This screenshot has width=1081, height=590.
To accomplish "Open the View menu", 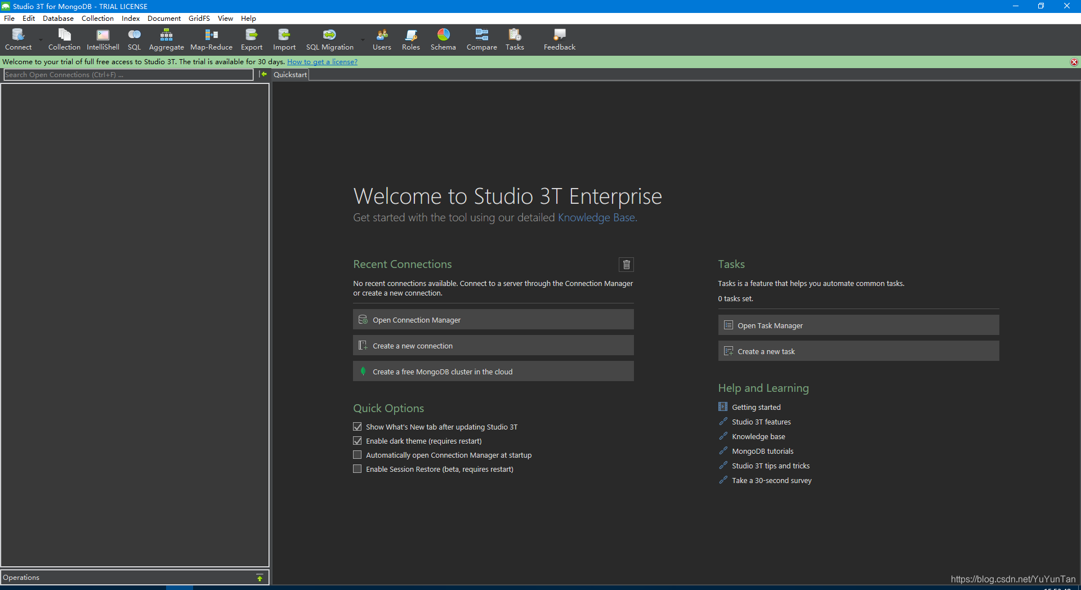I will tap(225, 19).
